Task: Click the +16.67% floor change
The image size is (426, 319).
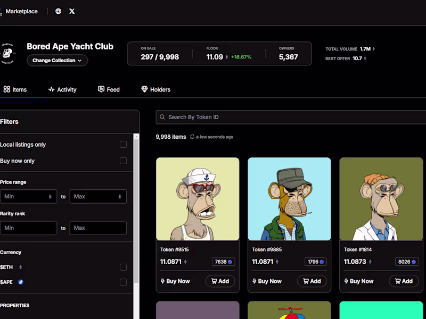Action: [x=241, y=57]
